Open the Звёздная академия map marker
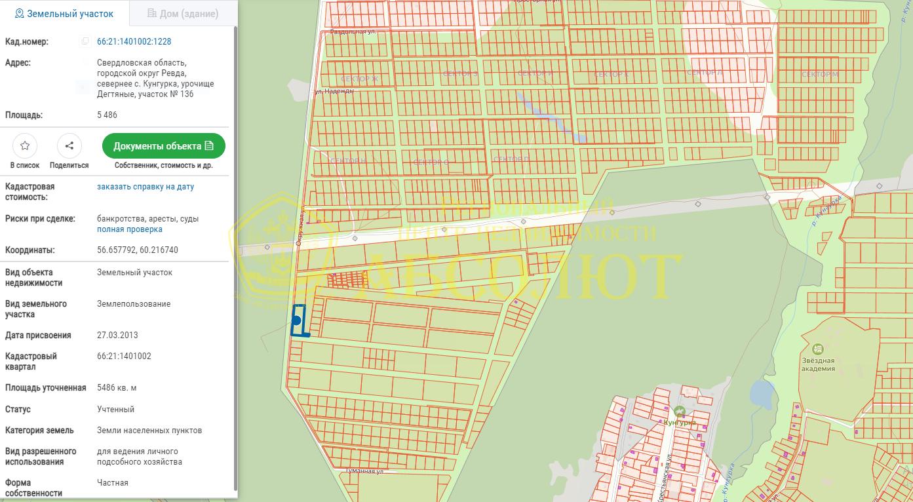 pos(817,349)
